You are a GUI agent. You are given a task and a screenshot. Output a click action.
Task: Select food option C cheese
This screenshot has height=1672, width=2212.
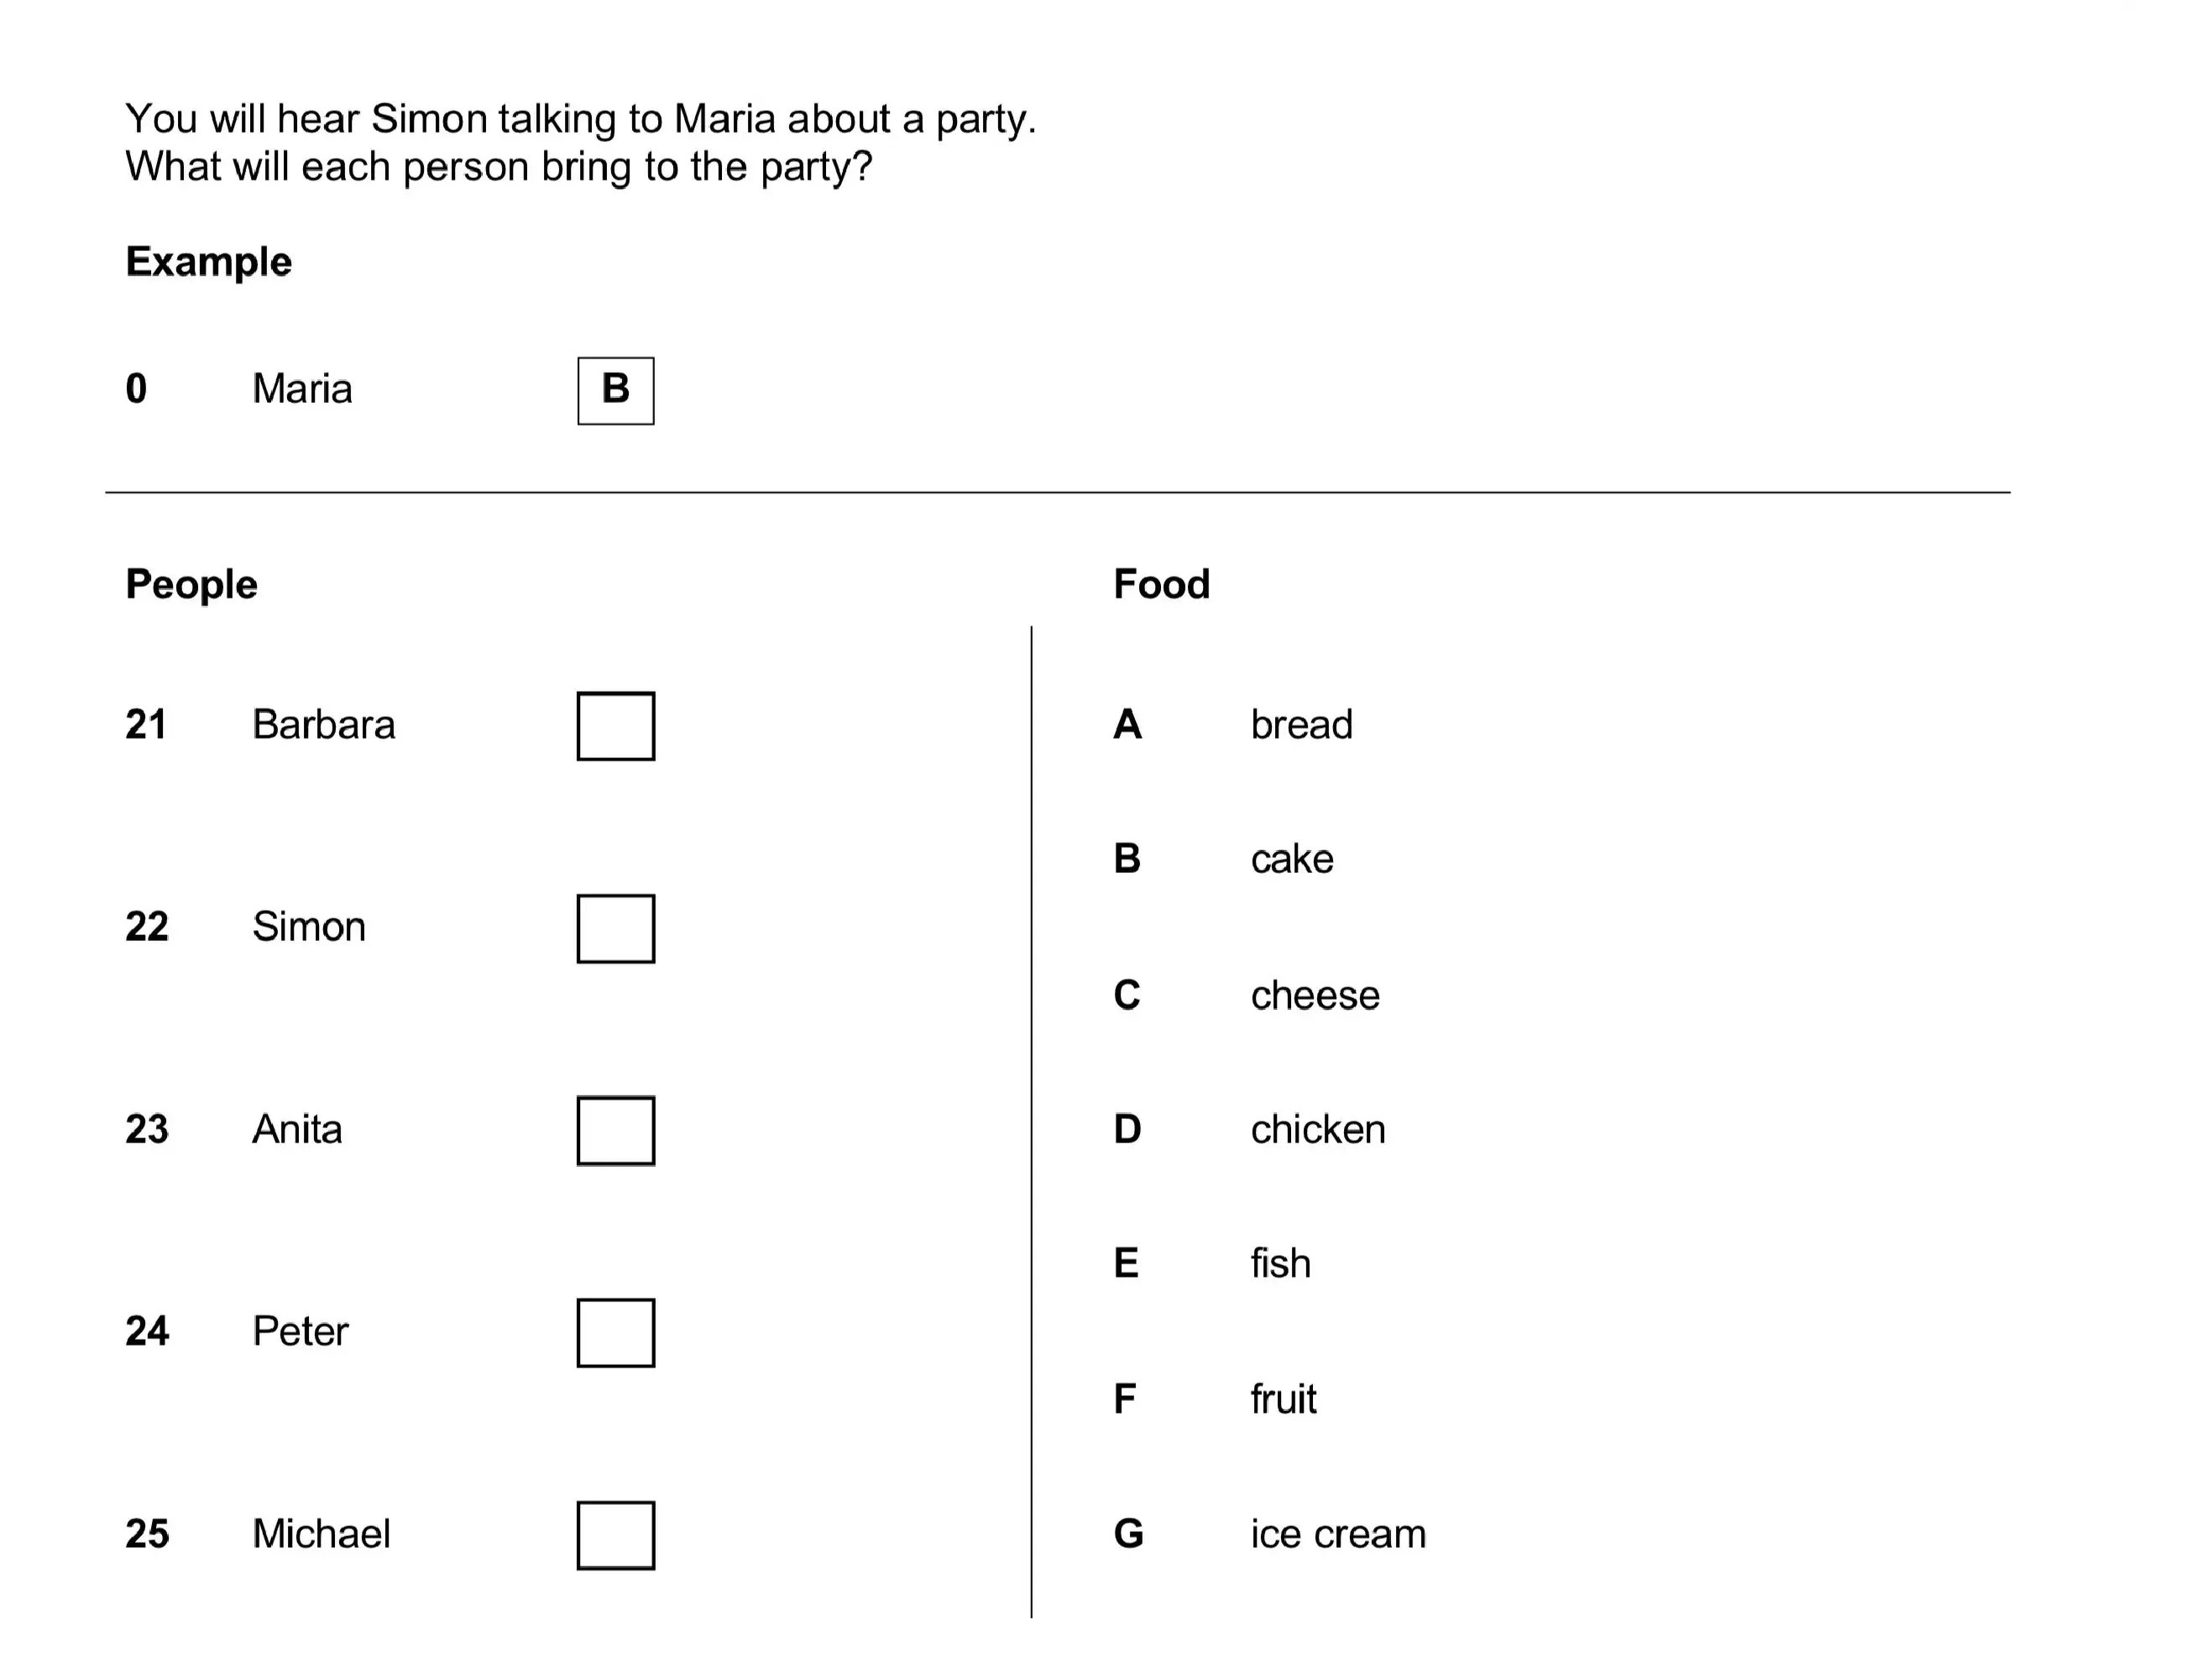1246,995
